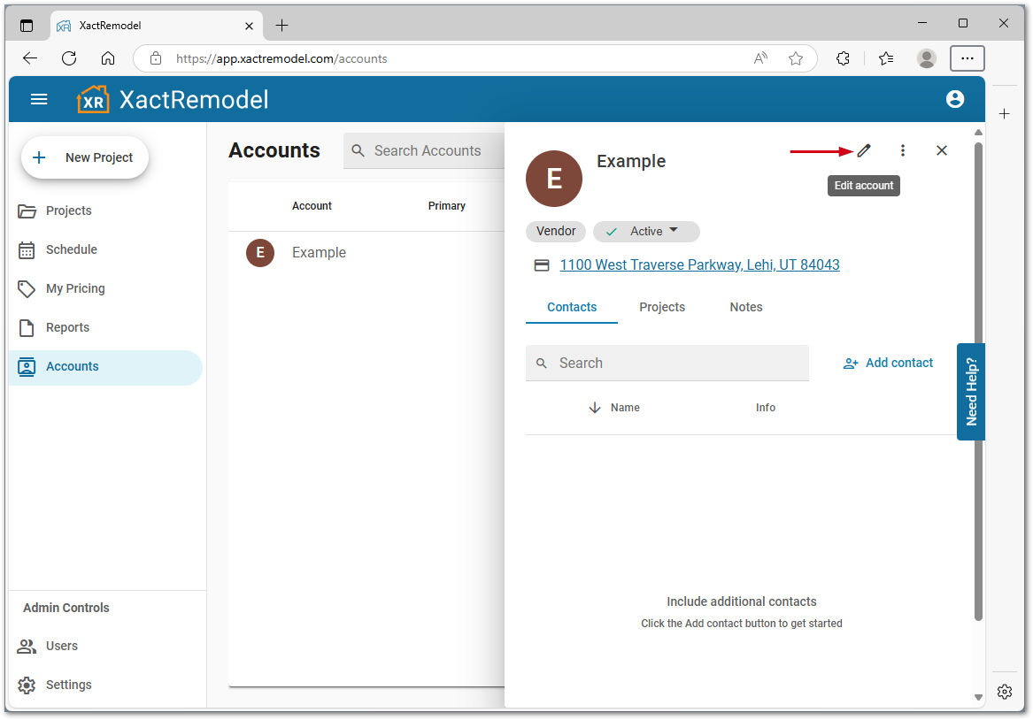
Task: Open the Active status dropdown
Action: click(646, 231)
